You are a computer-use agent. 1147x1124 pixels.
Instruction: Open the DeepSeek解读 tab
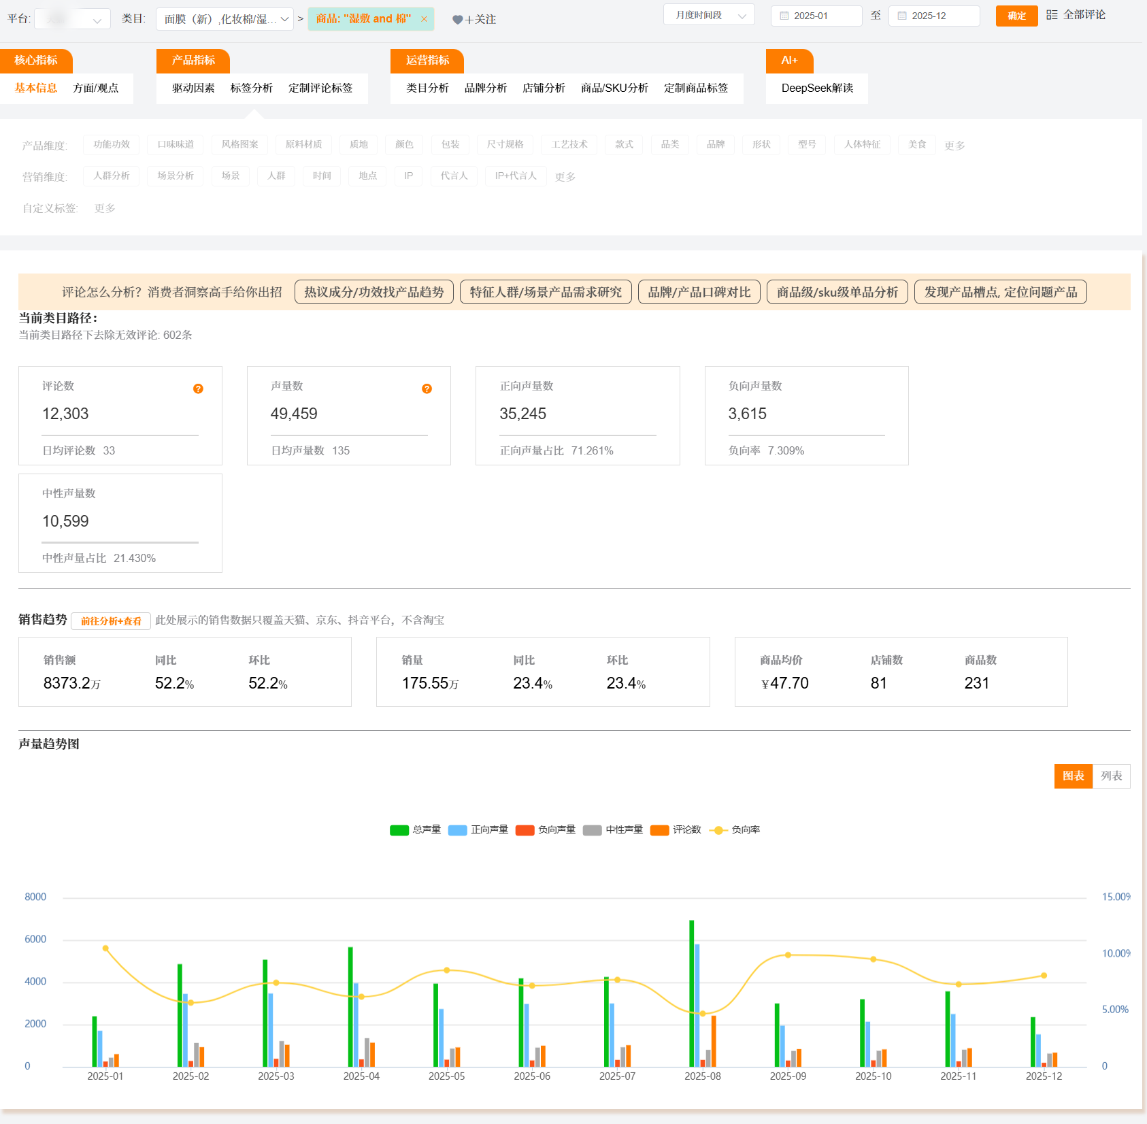[x=816, y=88]
